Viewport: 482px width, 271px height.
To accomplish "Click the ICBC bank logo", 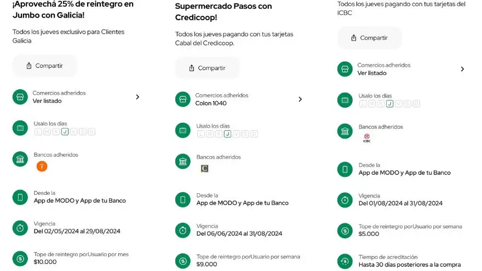I will tap(367, 138).
